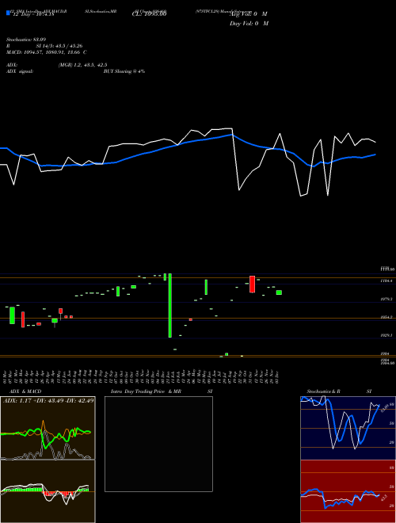Click the 'Stochastics & R' panel title
The image size is (396, 523).
pos(324,391)
